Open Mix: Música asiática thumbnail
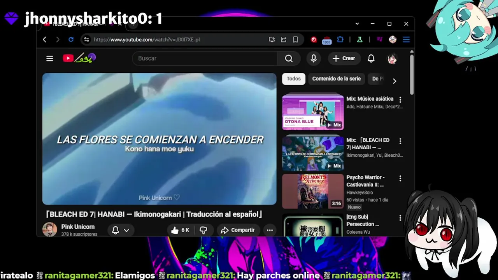Image resolution: width=498 pixels, height=280 pixels. pos(313,112)
